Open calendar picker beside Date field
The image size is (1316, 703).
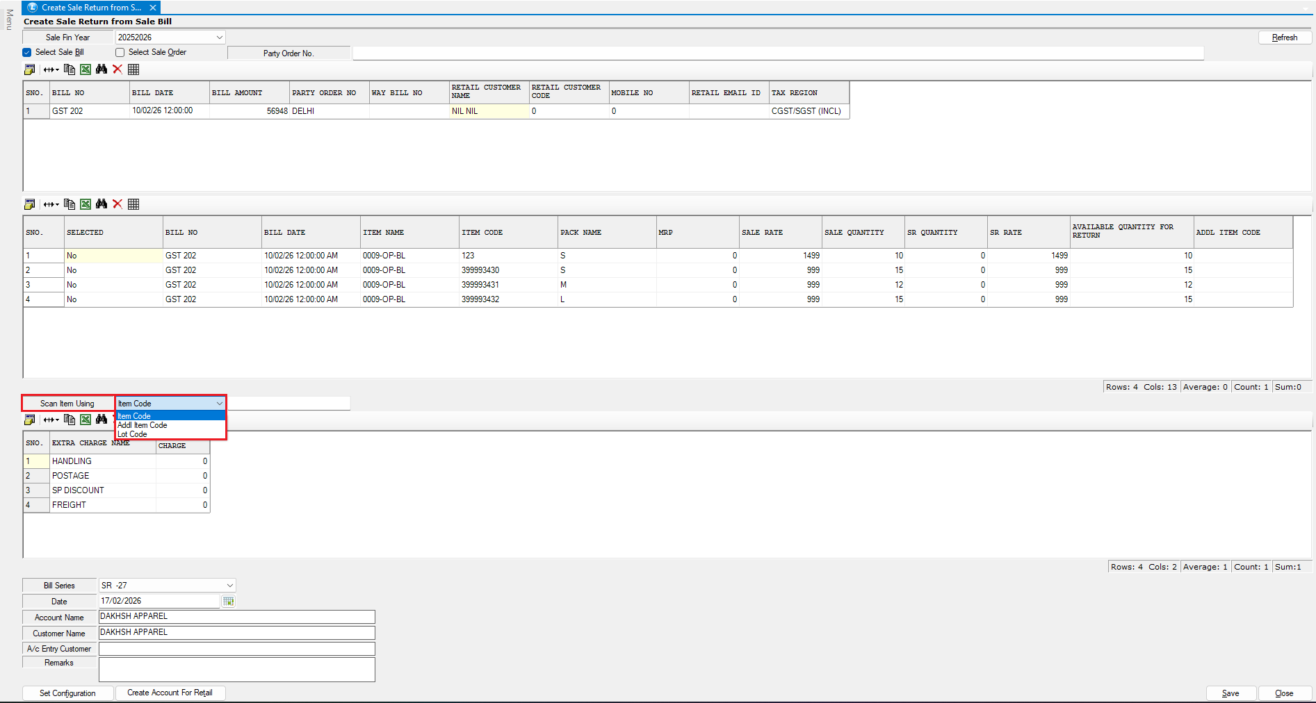[x=228, y=602]
